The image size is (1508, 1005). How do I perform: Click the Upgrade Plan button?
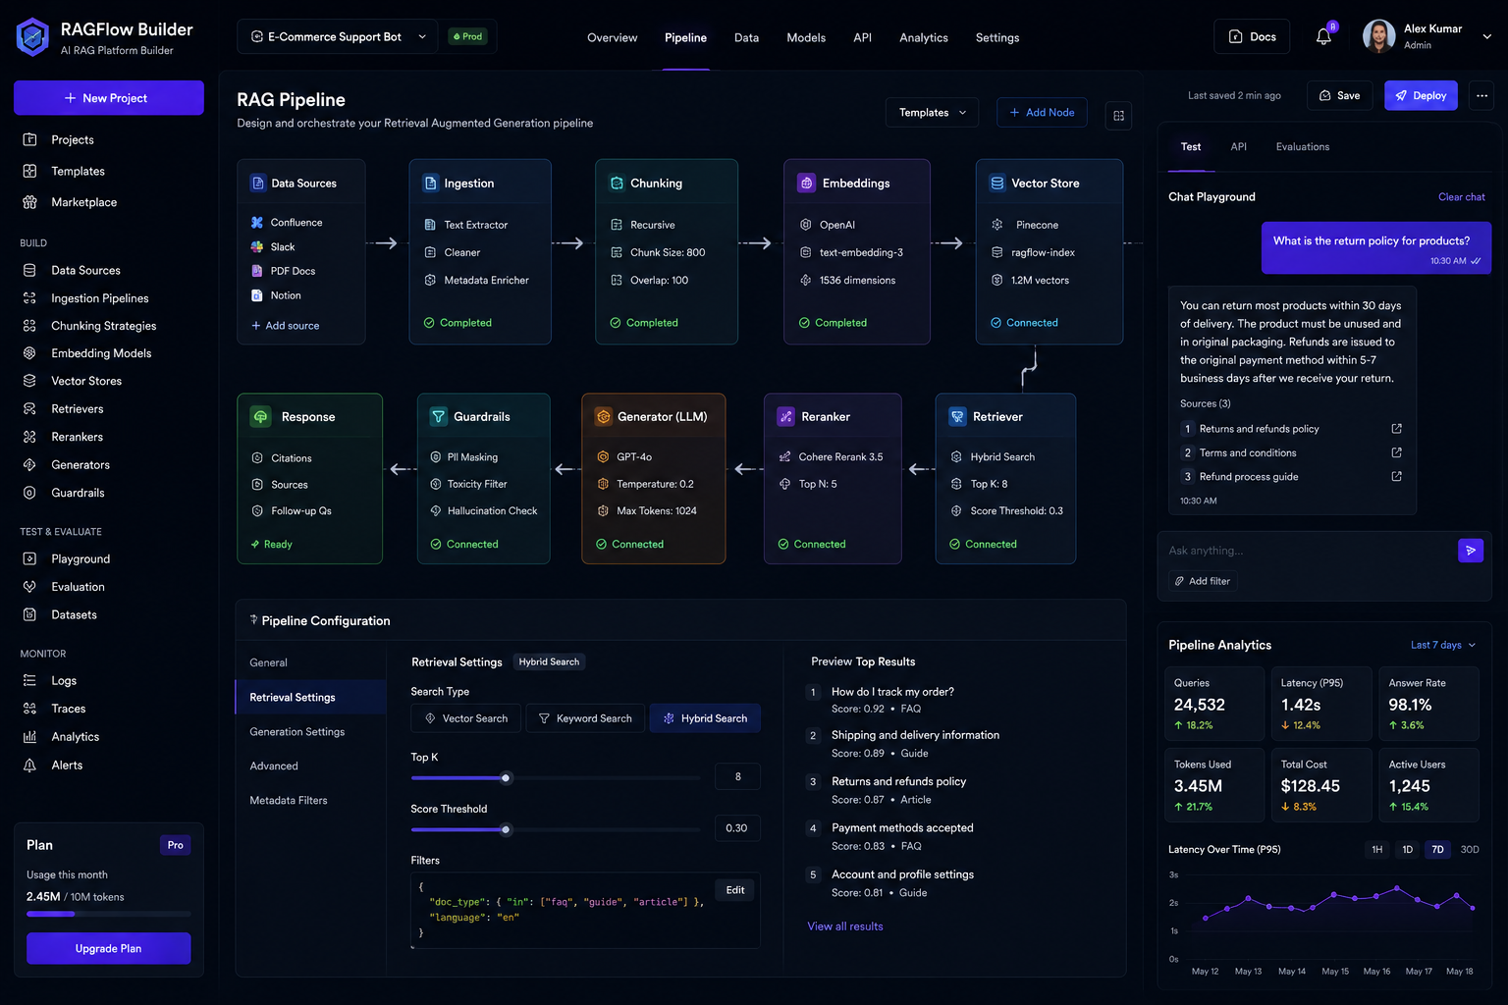click(109, 948)
